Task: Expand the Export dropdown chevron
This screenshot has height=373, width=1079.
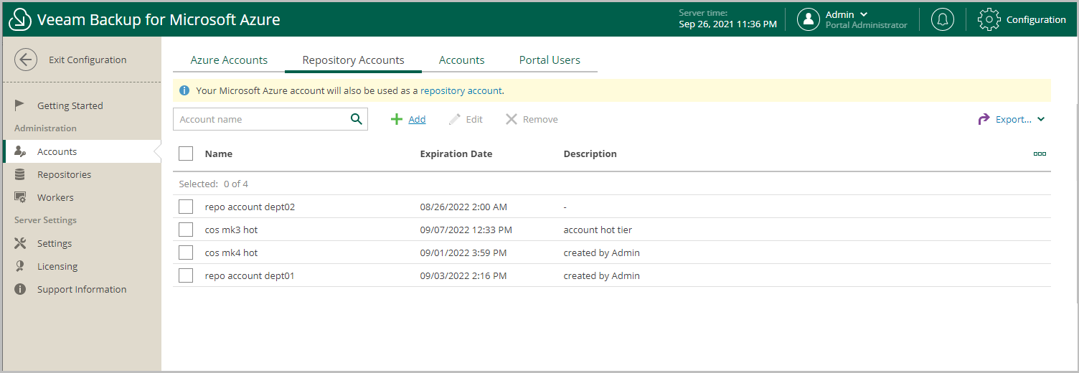Action: coord(1041,120)
